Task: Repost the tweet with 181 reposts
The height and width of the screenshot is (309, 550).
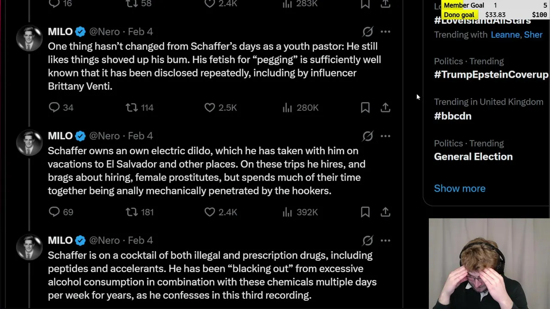Action: 131,212
